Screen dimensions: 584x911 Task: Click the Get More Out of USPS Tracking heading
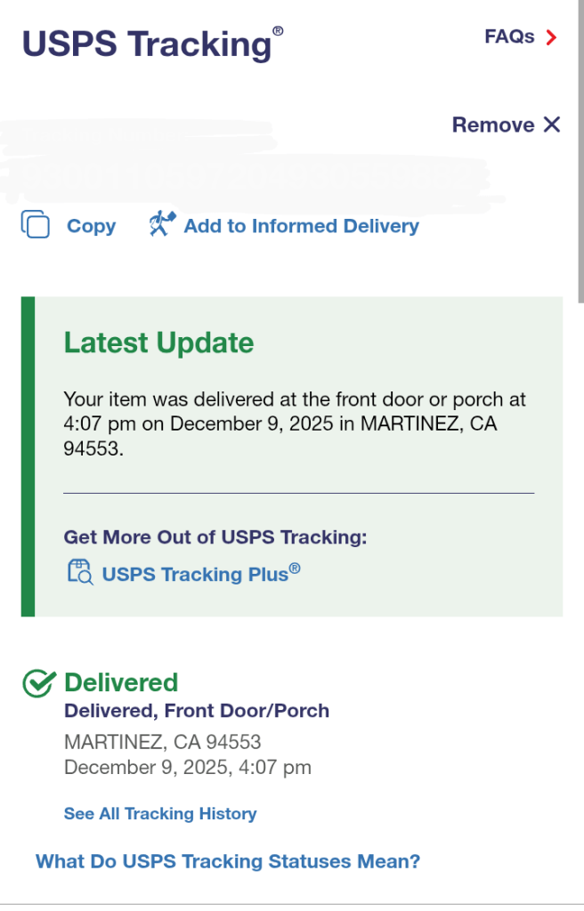[215, 537]
